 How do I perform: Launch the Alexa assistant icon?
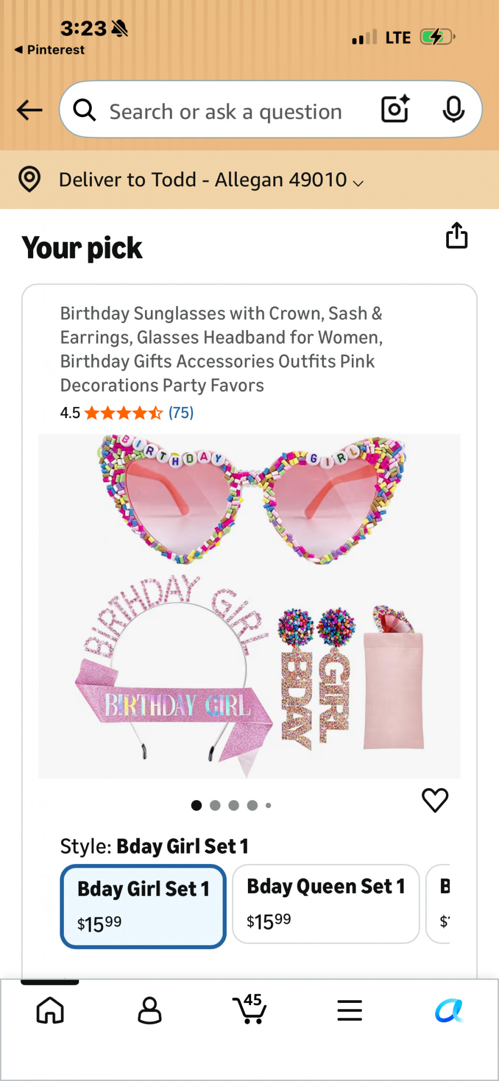point(449,1010)
